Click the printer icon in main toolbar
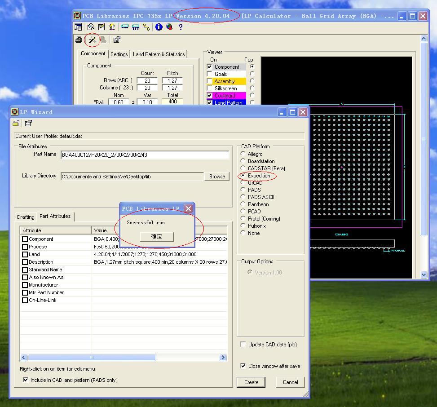Viewport: 437px width, 407px height. (x=79, y=40)
